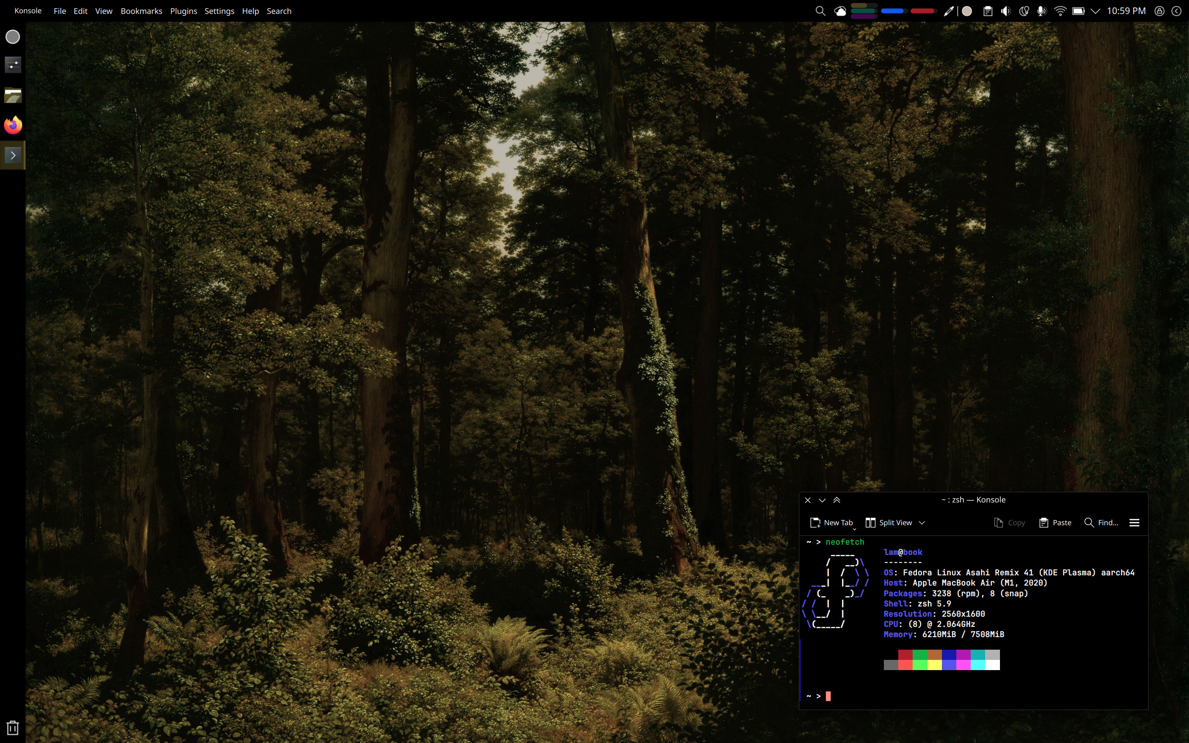Minimize Konsole using the down chevron
This screenshot has height=743, width=1189.
[x=822, y=500]
